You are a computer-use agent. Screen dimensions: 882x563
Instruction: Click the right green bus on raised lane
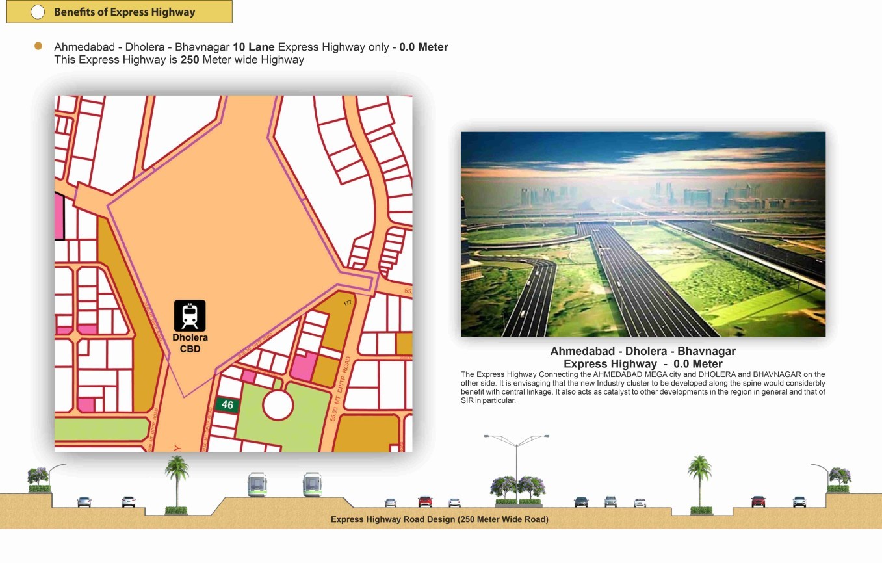coord(313,484)
